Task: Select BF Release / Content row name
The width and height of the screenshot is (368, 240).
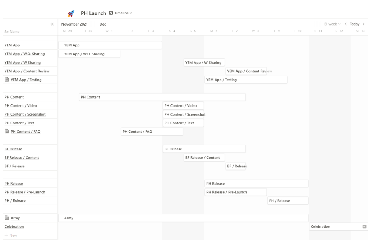Action: (22, 158)
